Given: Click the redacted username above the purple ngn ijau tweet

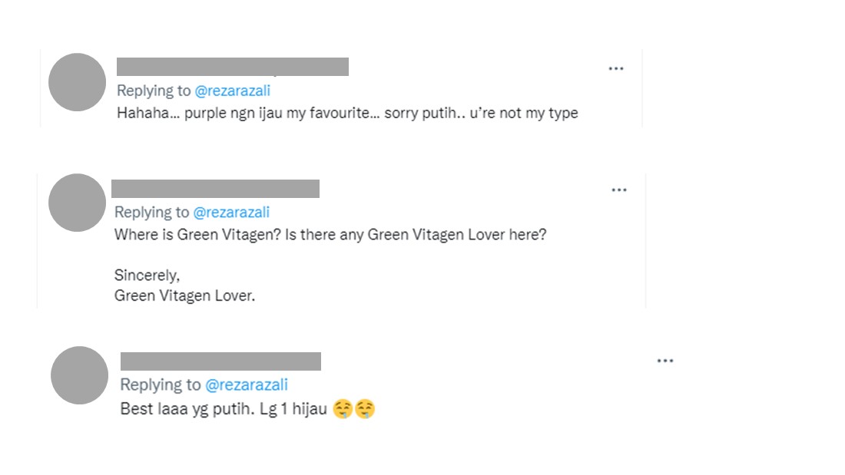Looking at the screenshot, I should point(232,67).
